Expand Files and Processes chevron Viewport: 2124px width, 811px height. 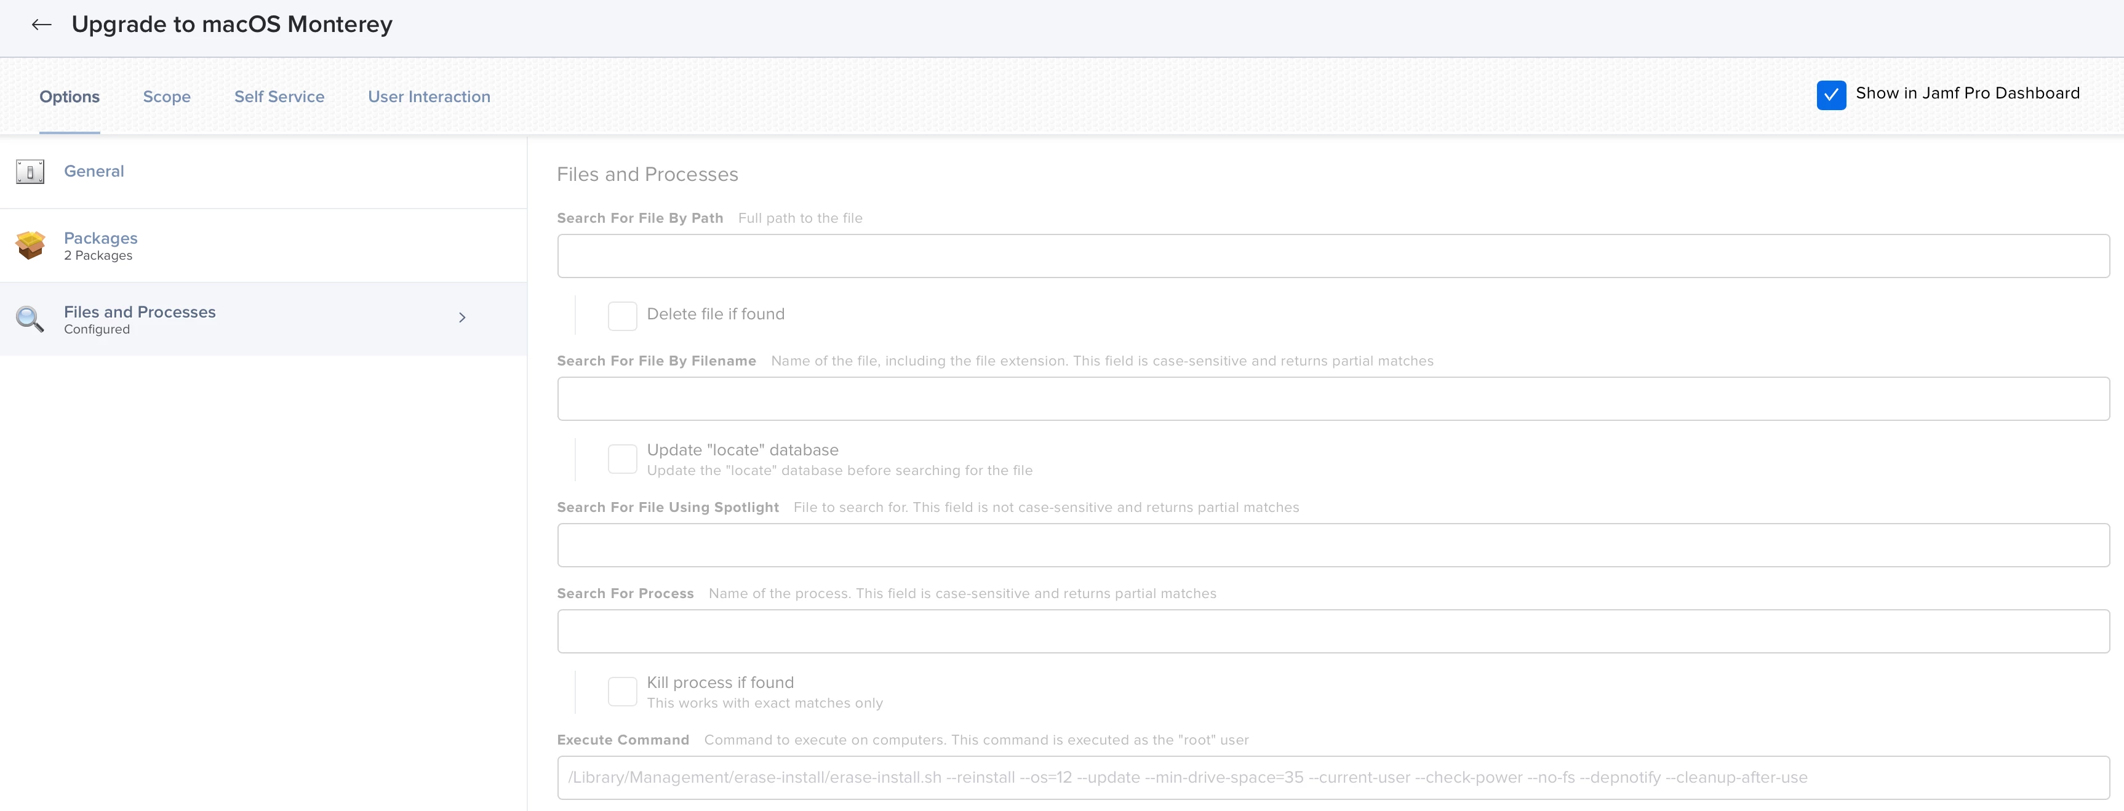coord(461,318)
